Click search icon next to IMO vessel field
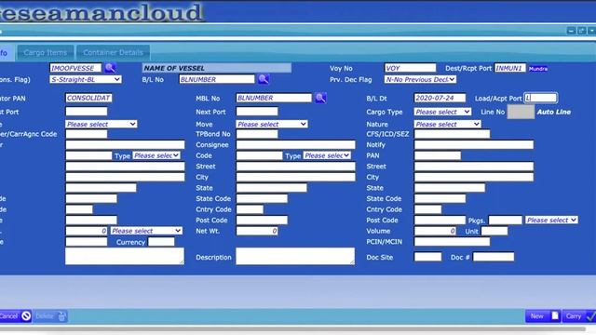Image resolution: width=596 pixels, height=335 pixels. point(110,68)
